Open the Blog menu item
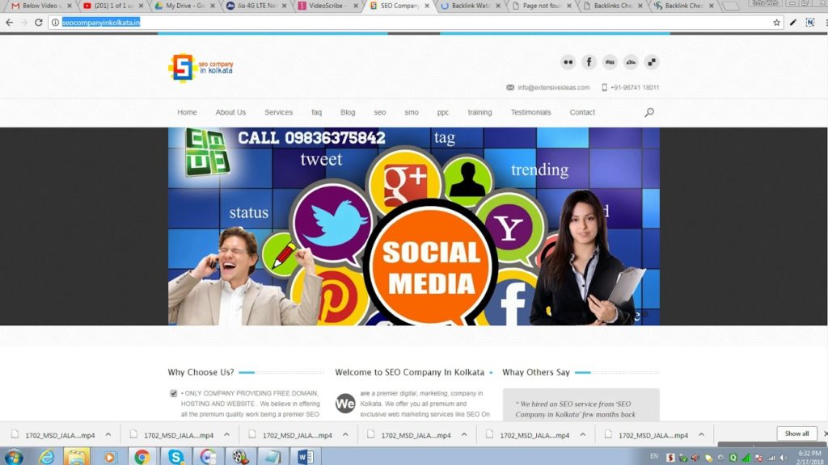The image size is (828, 465). click(x=348, y=112)
